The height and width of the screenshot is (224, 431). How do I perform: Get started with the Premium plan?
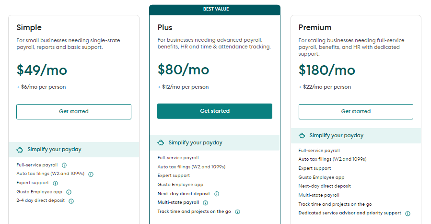356,111
